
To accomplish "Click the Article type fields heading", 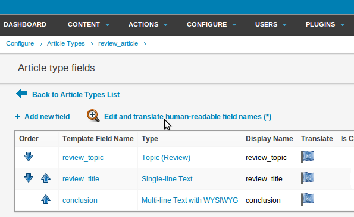I will pyautogui.click(x=56, y=68).
